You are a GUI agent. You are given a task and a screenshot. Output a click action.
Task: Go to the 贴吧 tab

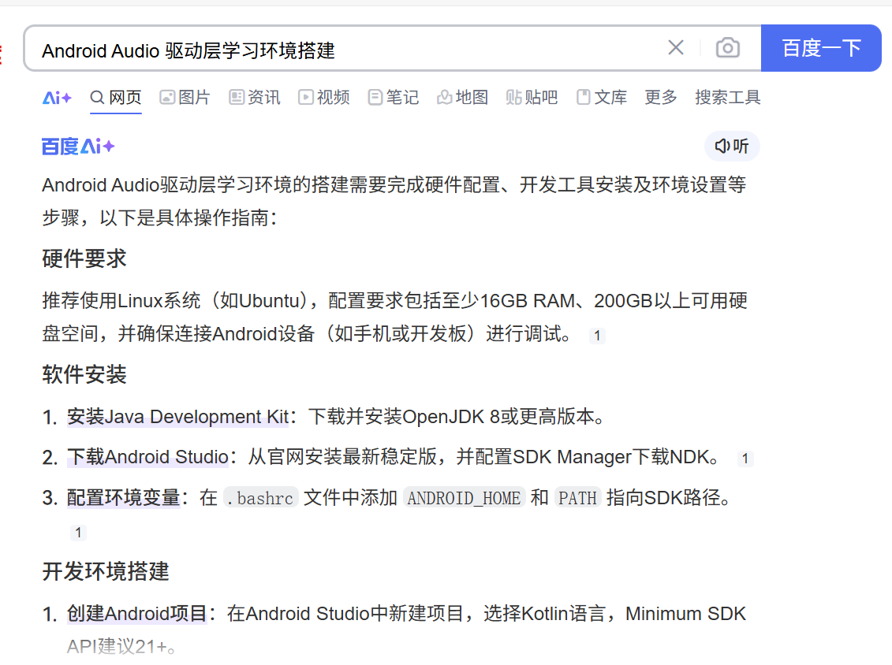click(x=532, y=98)
